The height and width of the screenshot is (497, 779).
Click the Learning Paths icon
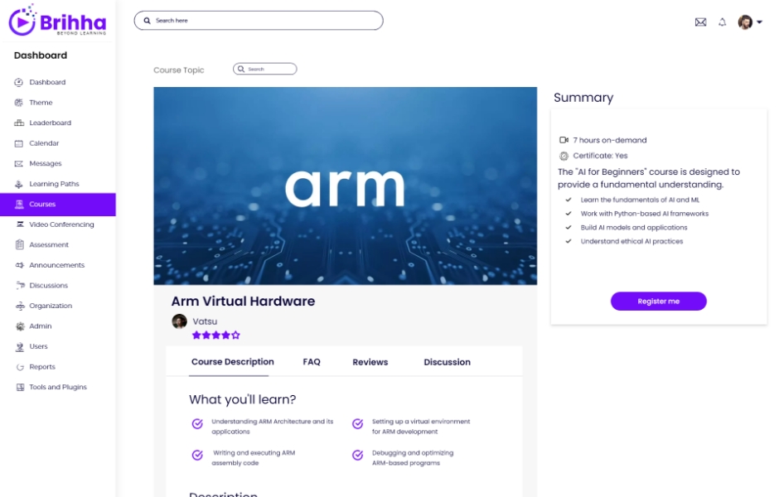point(19,184)
